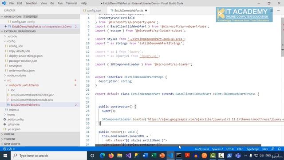Open the Run menu

click(60, 3)
